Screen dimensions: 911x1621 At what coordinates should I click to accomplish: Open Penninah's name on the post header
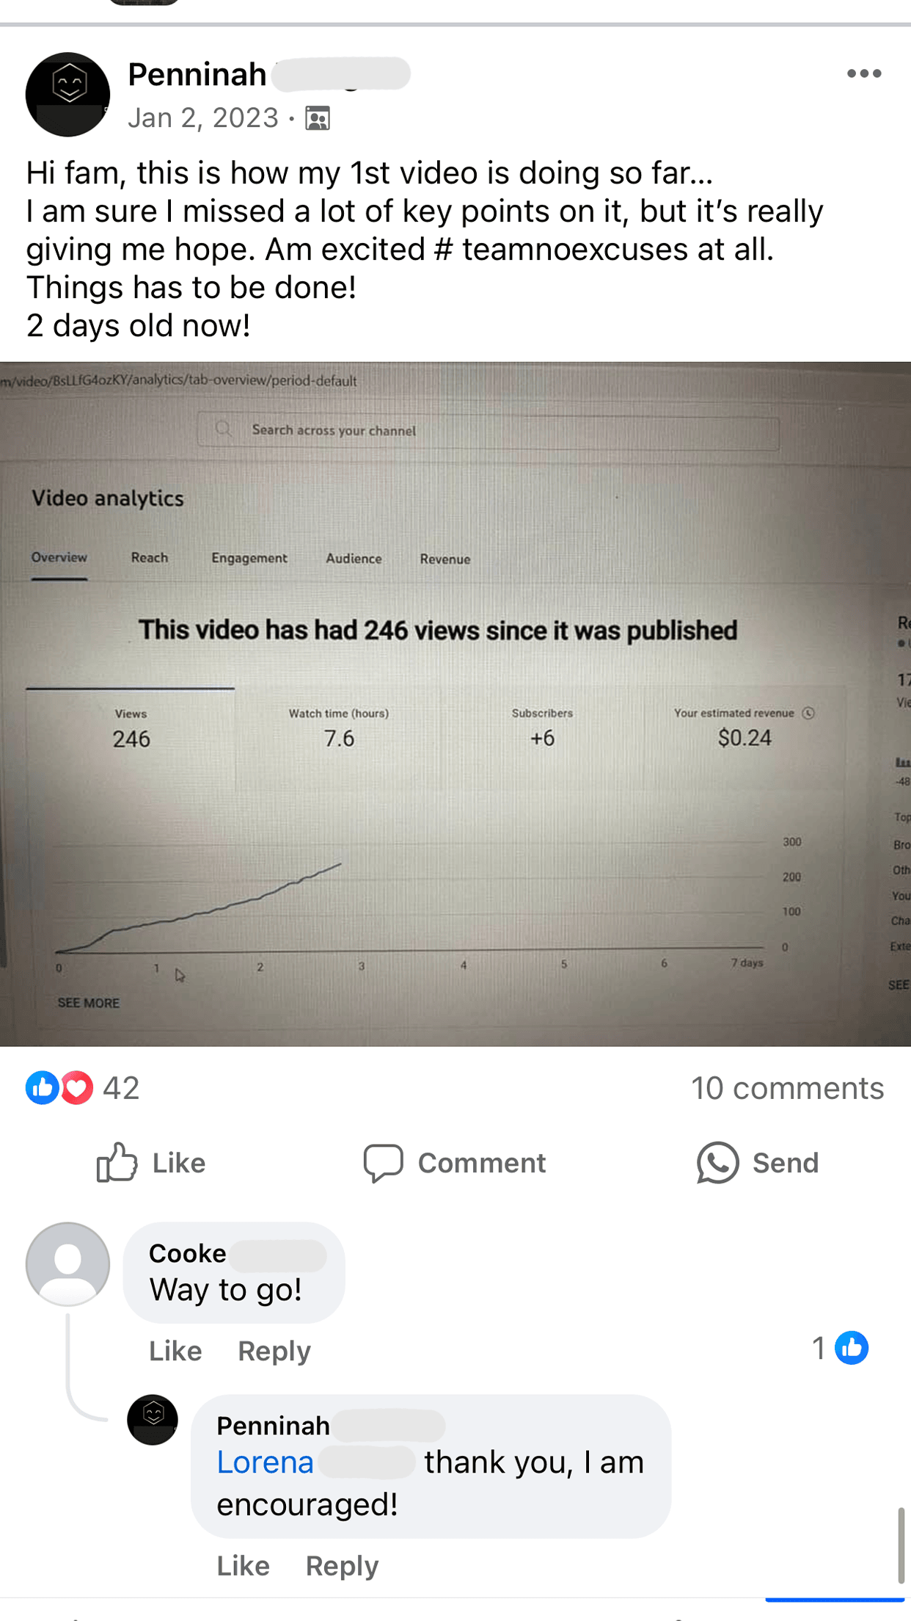pyautogui.click(x=197, y=74)
